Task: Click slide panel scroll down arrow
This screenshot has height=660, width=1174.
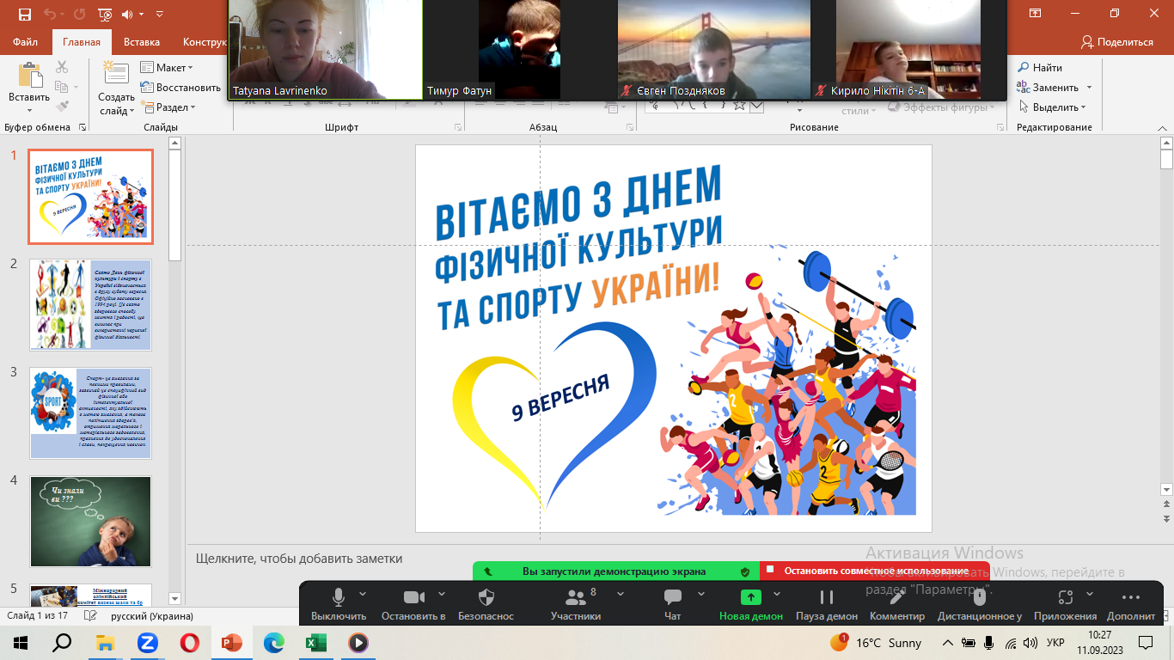Action: tap(175, 598)
